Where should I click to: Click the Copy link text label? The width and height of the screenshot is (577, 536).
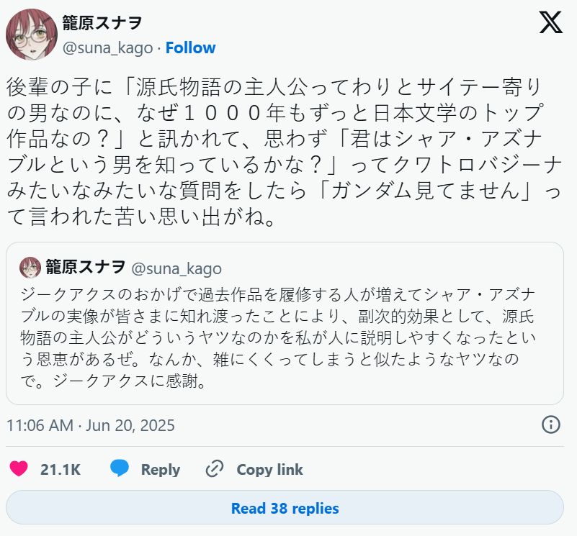269,470
